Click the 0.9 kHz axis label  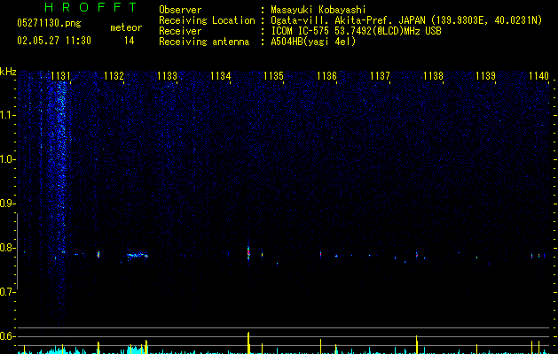pyautogui.click(x=6, y=204)
